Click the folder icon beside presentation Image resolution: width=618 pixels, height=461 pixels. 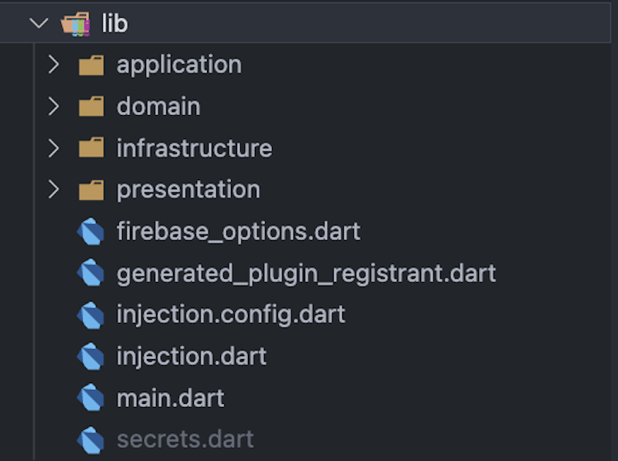91,189
